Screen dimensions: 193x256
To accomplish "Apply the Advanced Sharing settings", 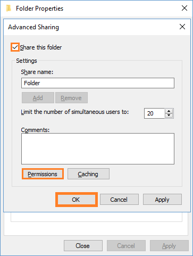I will (162, 200).
